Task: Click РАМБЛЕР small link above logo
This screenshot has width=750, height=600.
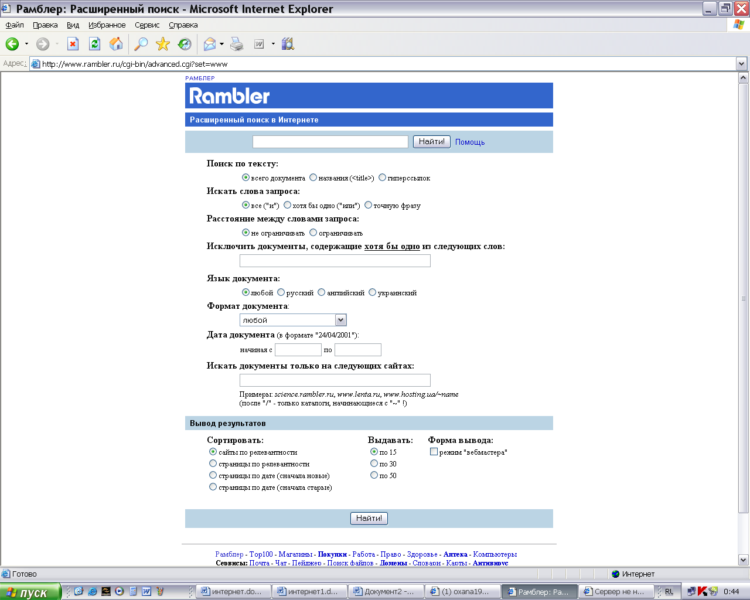Action: (200, 78)
